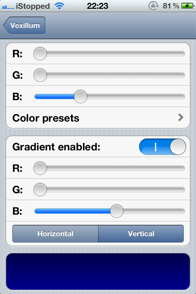Turn off the Gradient enabled switch
The height and width of the screenshot is (294, 196).
click(162, 147)
